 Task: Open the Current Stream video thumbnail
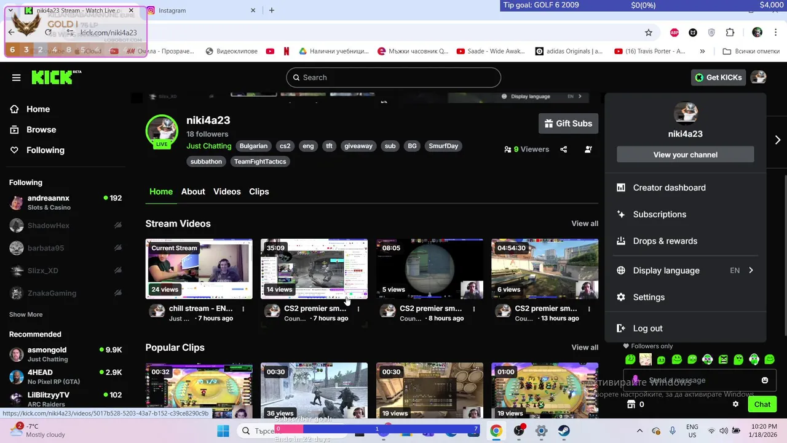(x=199, y=269)
